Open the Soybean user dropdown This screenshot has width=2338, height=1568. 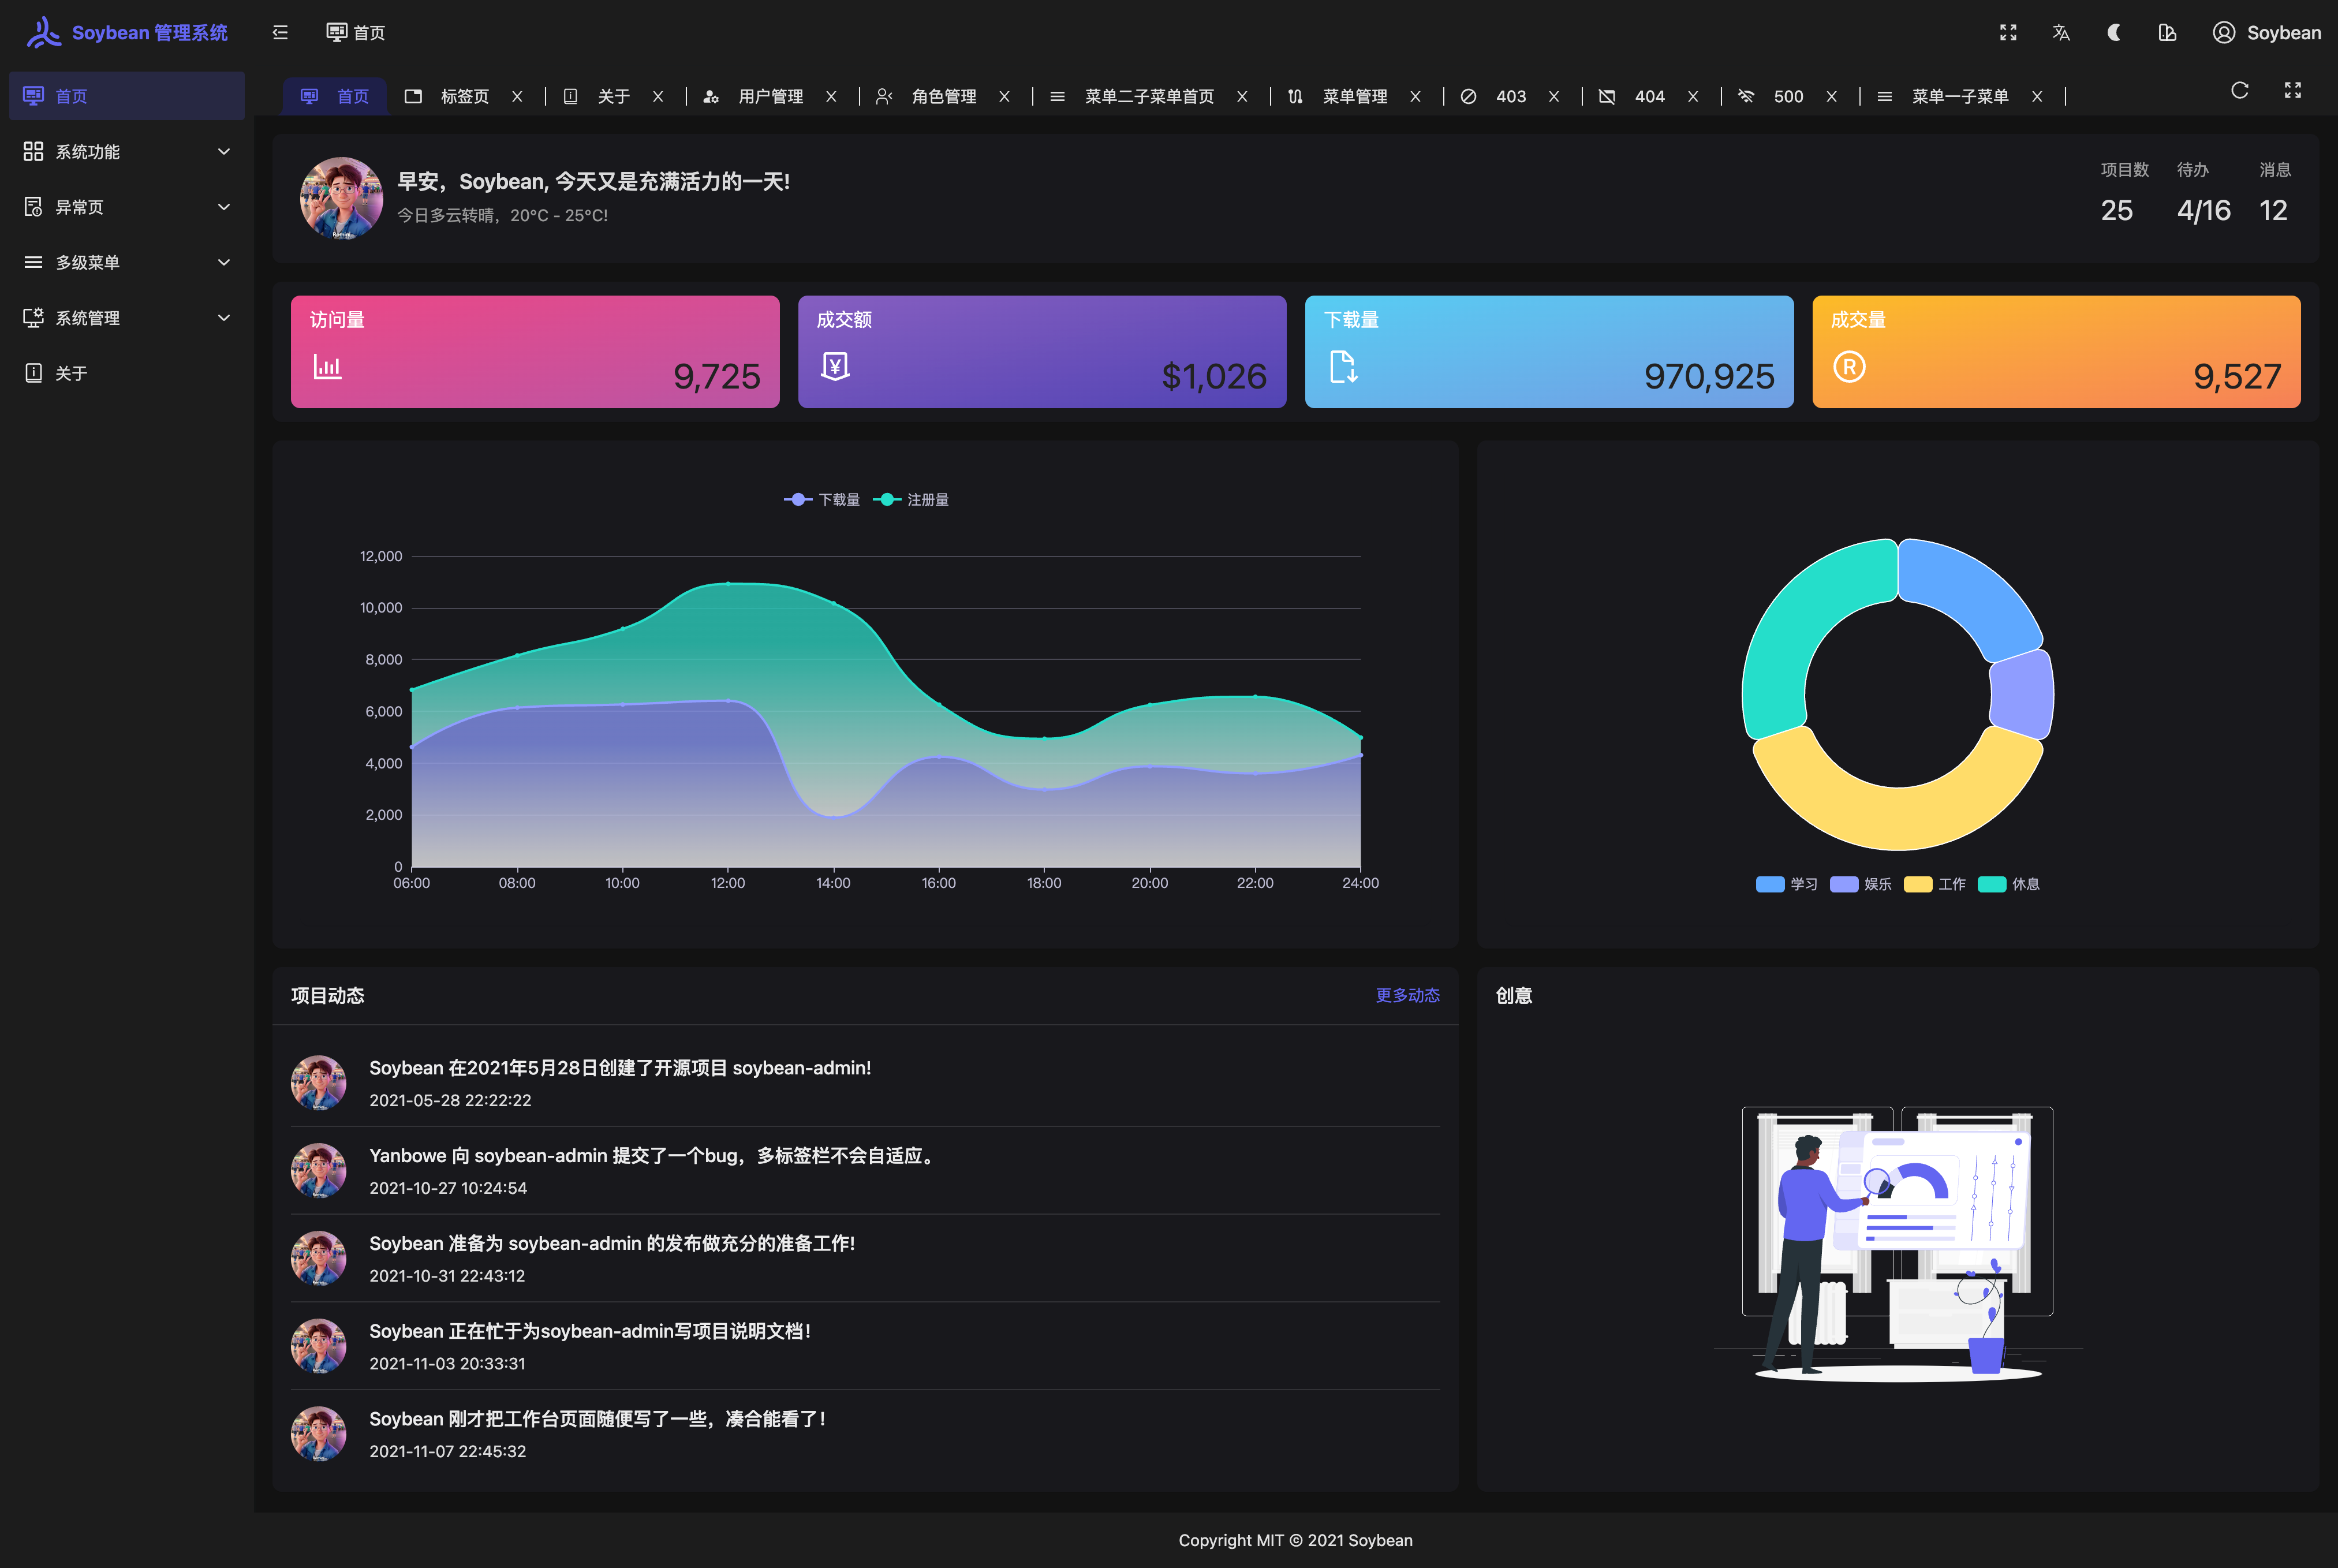click(x=2266, y=32)
